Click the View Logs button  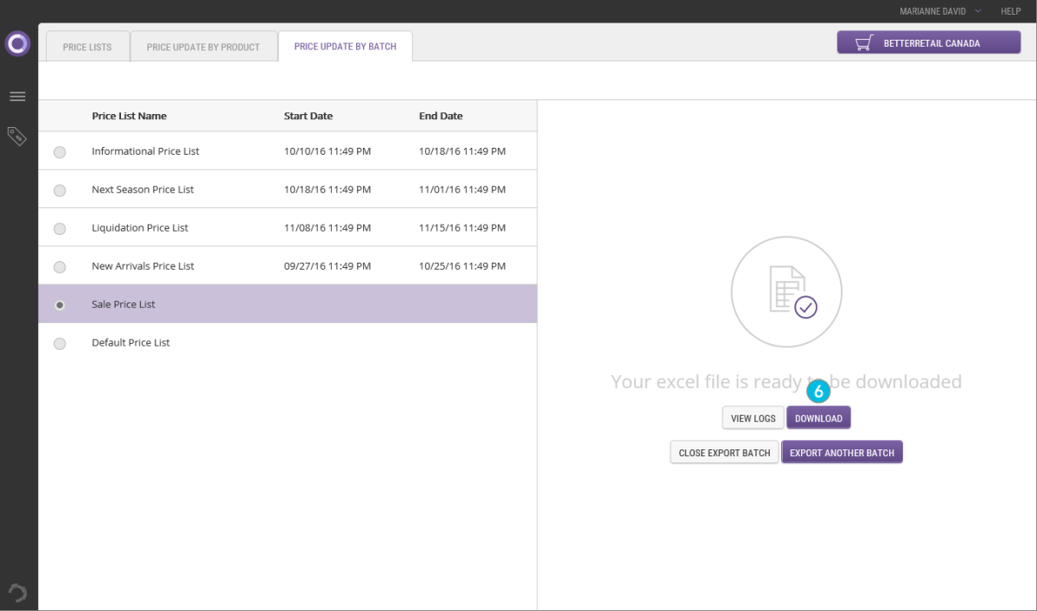[x=753, y=418]
